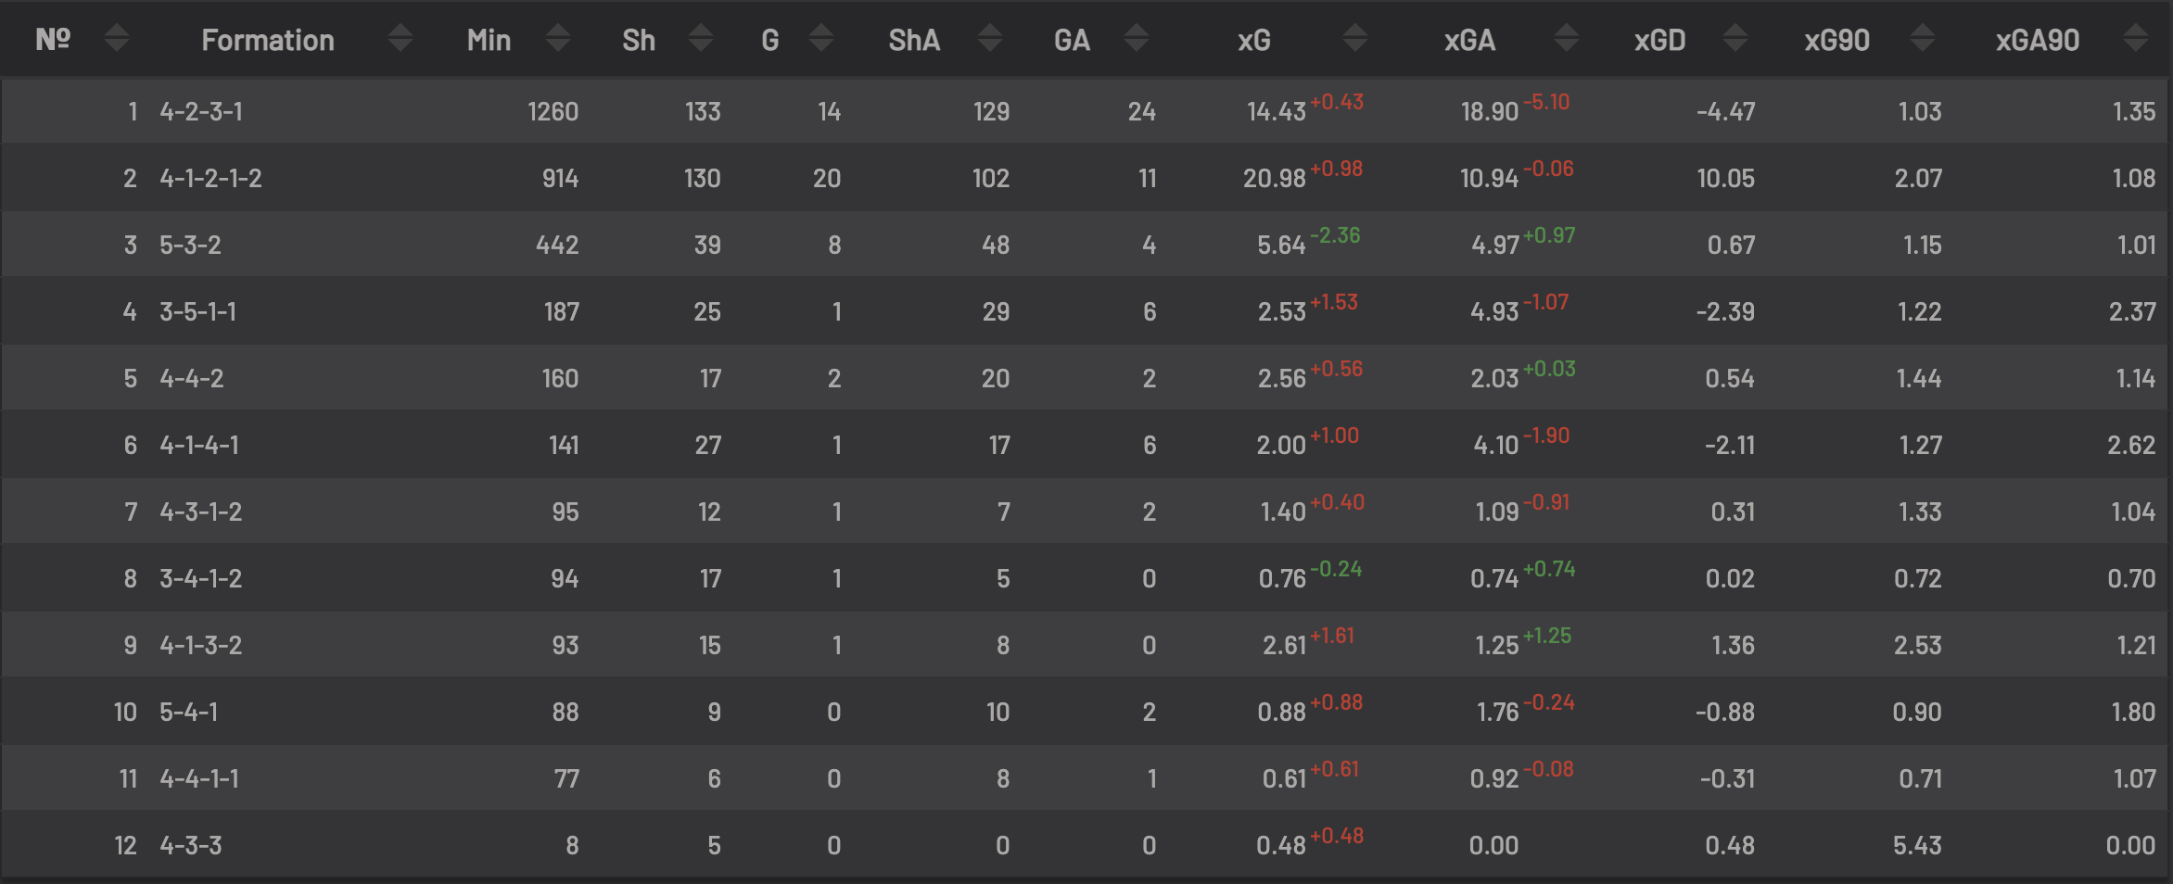The height and width of the screenshot is (884, 2173).
Task: Click the xG90 header label
Action: pyautogui.click(x=1836, y=40)
